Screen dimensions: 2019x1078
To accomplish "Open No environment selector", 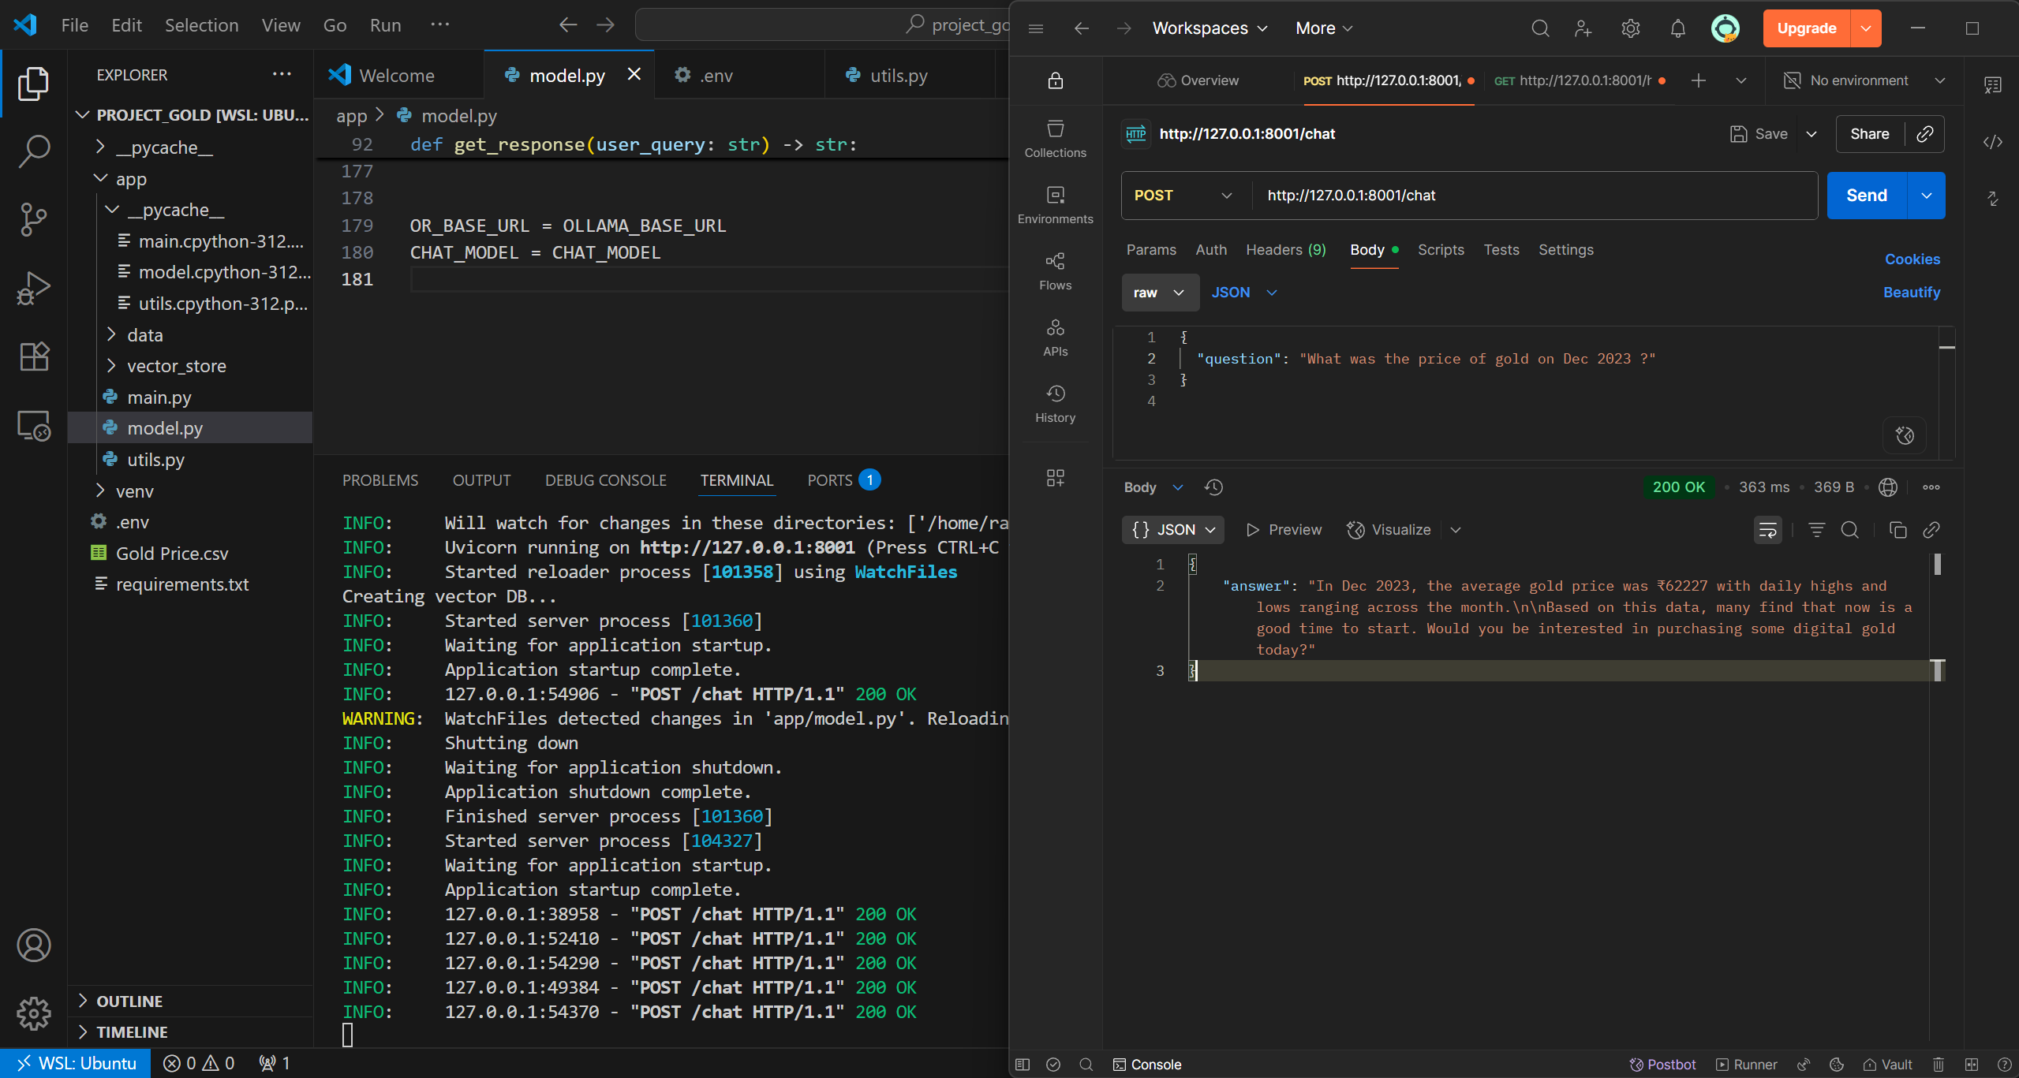I will click(1864, 80).
